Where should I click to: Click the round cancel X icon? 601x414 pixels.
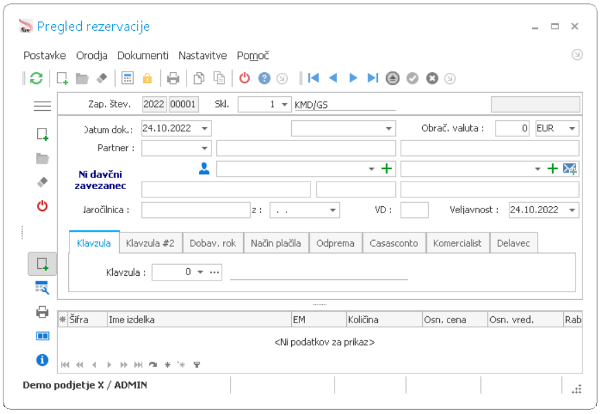tap(432, 78)
